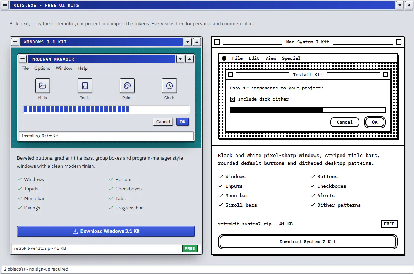The height and width of the screenshot is (274, 414).
Task: Click Download Windows 3.1 Kit button
Action: 106,231
